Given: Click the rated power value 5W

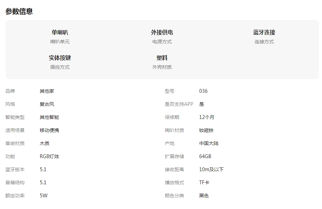Looking at the screenshot, I should (x=44, y=196).
